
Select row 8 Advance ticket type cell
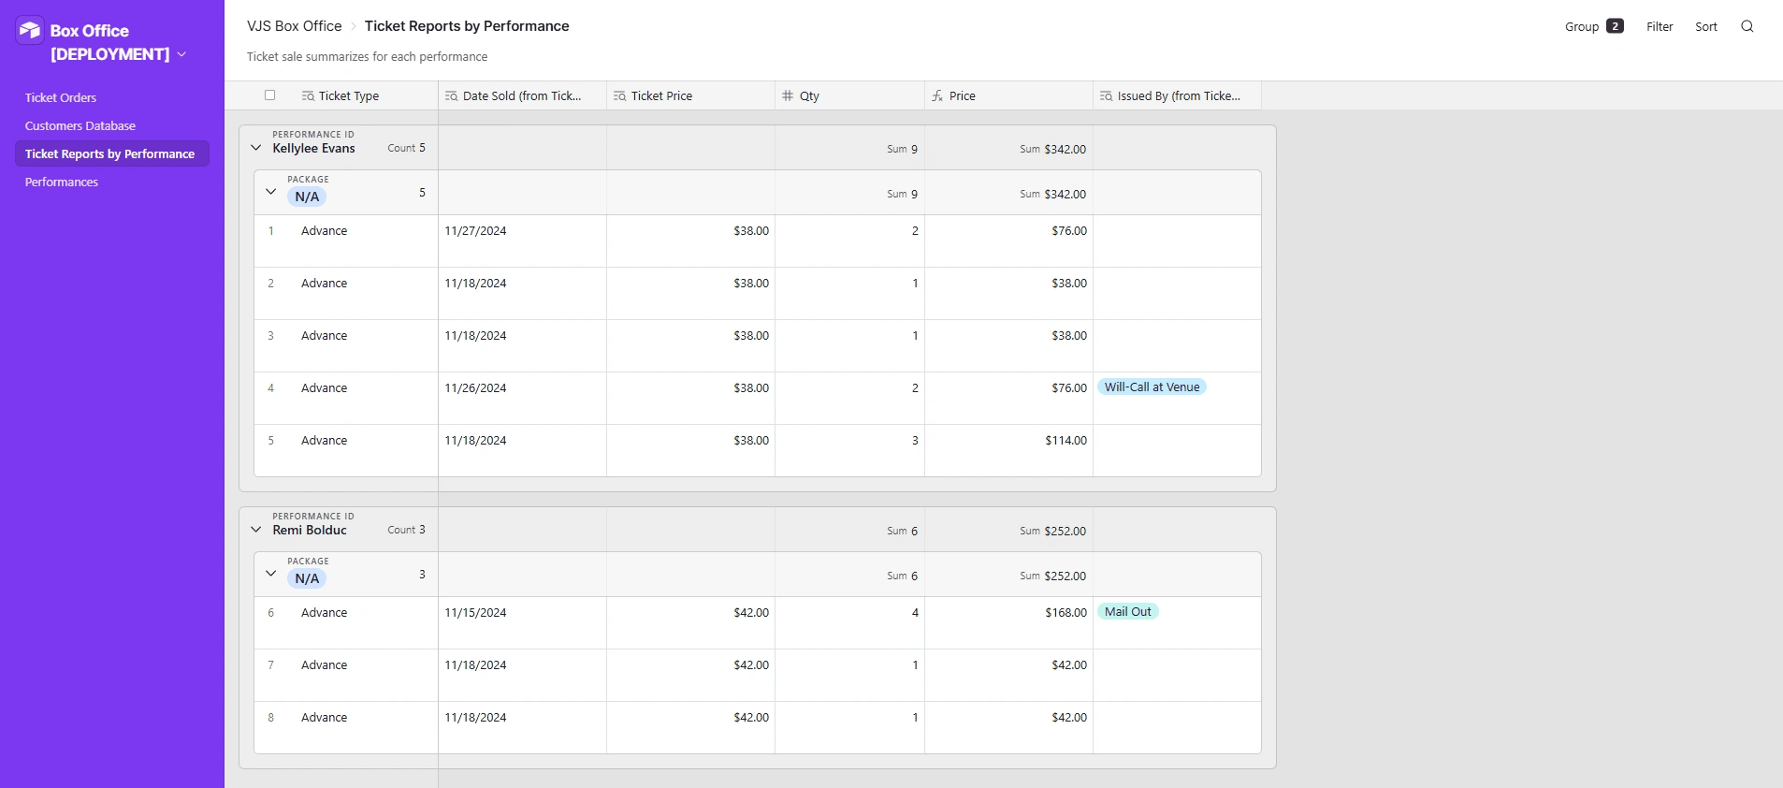point(346,728)
